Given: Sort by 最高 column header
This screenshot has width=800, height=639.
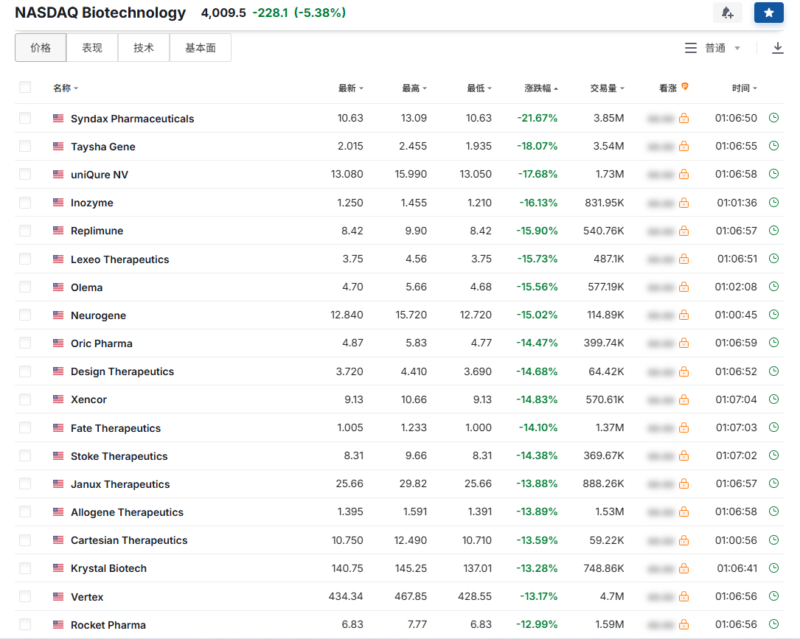Looking at the screenshot, I should click(x=414, y=88).
